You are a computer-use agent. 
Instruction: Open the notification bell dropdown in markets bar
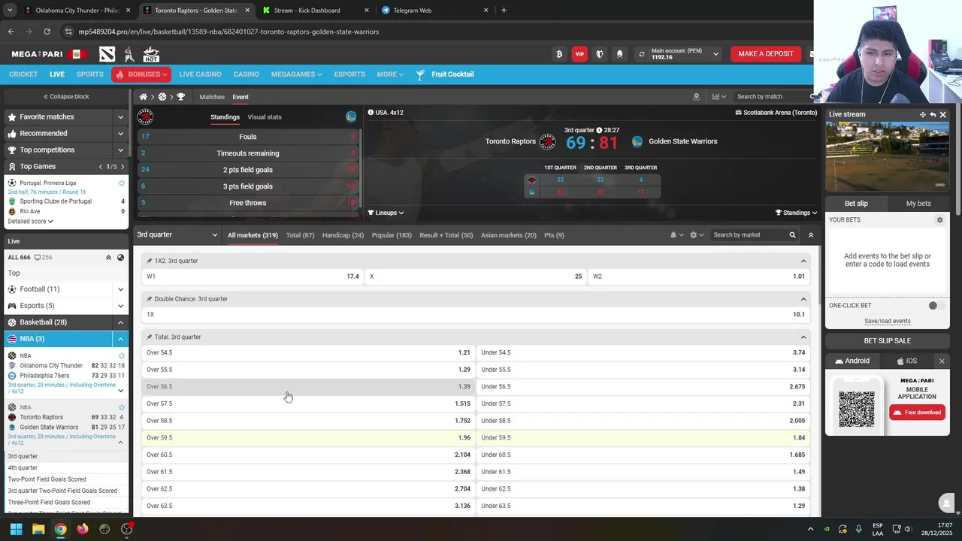pyautogui.click(x=676, y=235)
